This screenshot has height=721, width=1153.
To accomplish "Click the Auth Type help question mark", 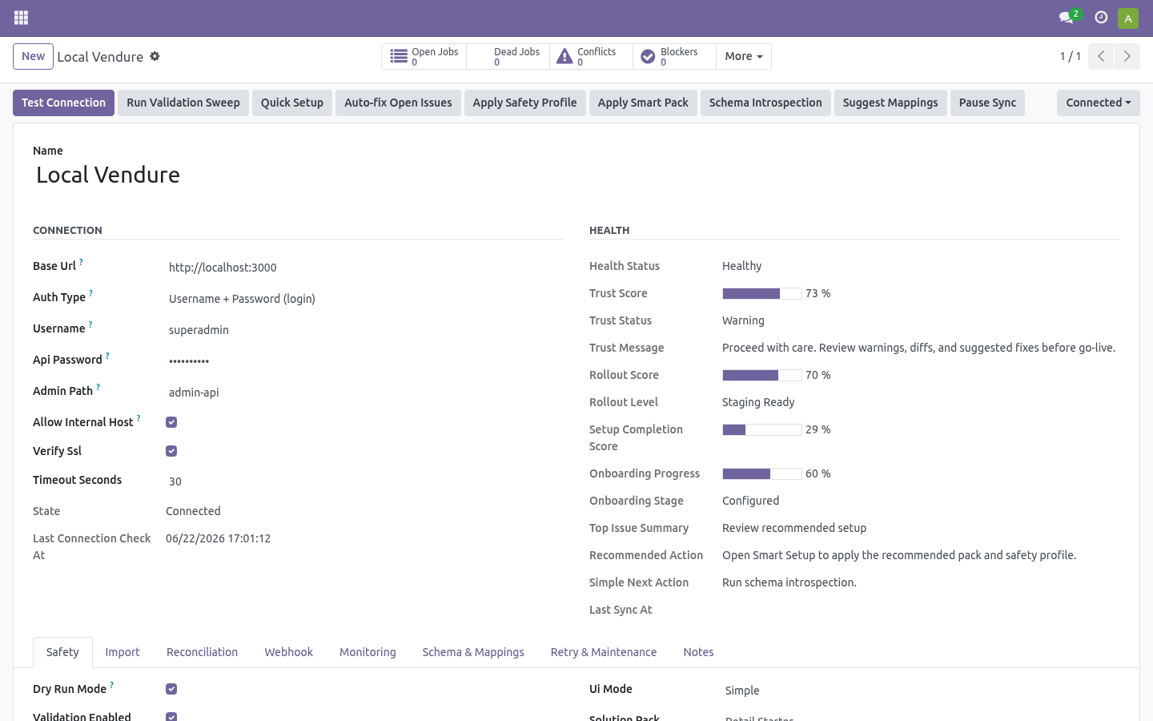I will 90,293.
